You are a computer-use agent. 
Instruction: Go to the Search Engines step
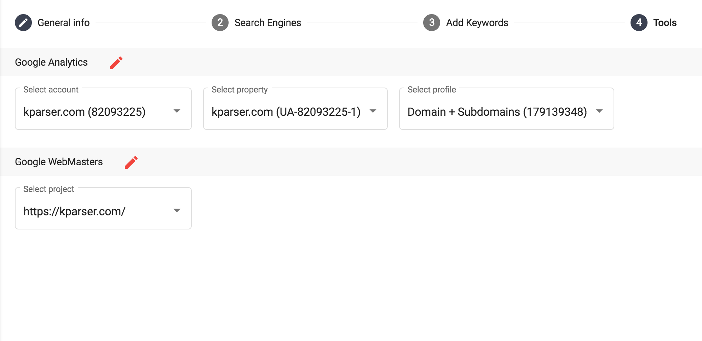tap(268, 23)
